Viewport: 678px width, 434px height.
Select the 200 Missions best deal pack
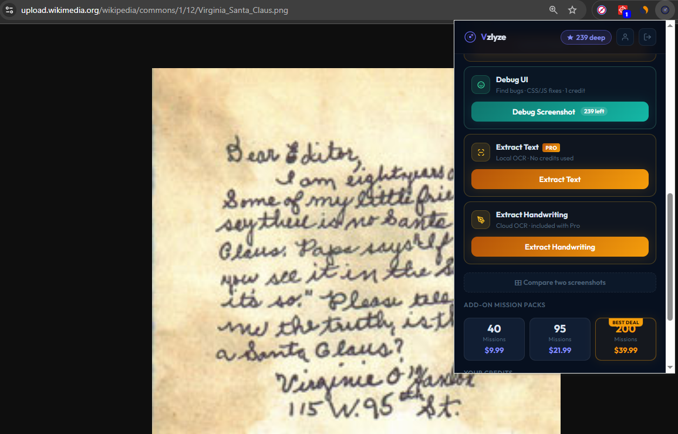point(626,339)
